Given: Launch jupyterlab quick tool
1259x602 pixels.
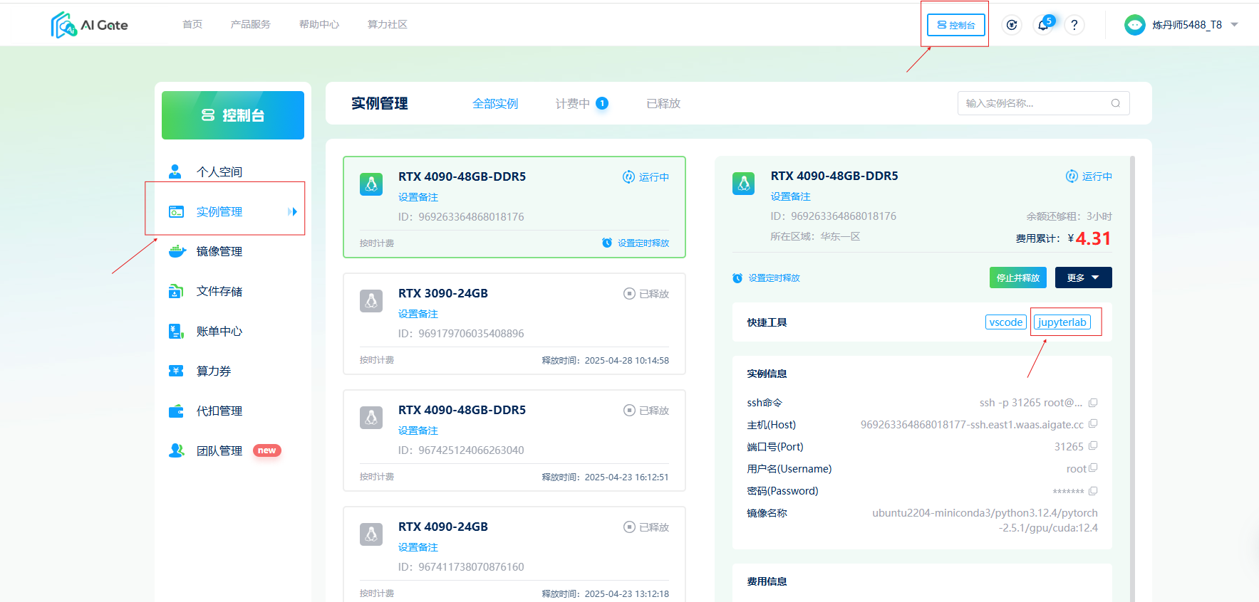Looking at the screenshot, I should (x=1062, y=322).
